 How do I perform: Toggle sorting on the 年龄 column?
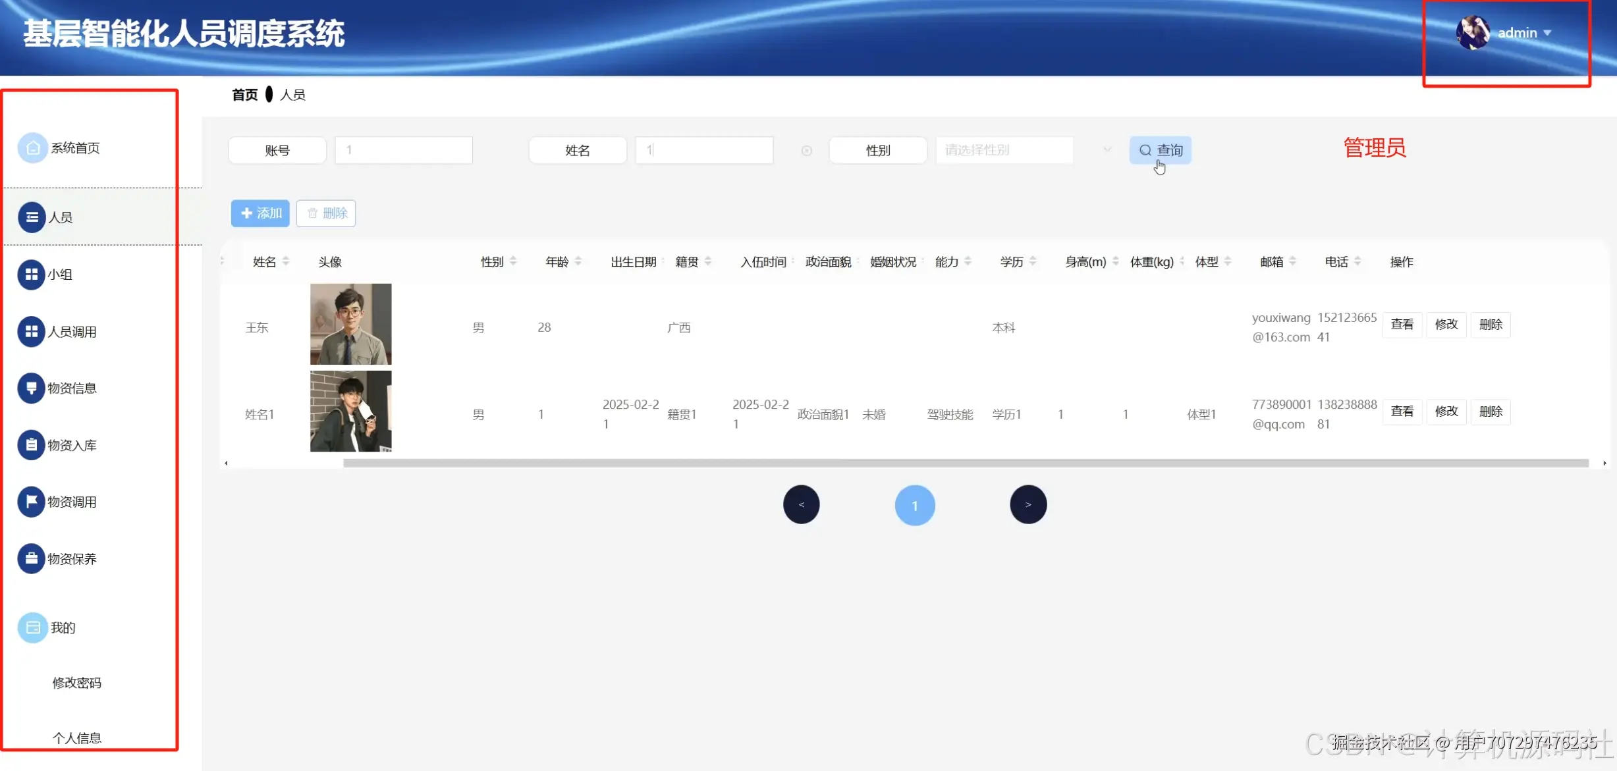[578, 261]
